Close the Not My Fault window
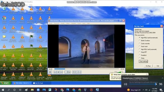164x92 pixels. (x=161, y=26)
